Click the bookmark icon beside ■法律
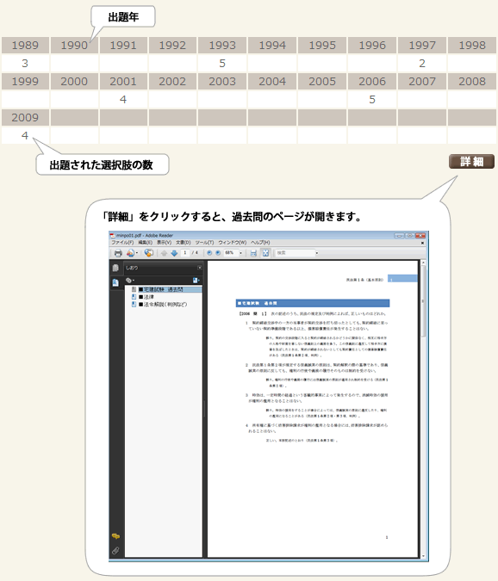Screen dimensions: 498x581 pos(134,297)
